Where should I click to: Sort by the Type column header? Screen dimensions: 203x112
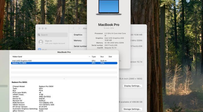coord(94,57)
